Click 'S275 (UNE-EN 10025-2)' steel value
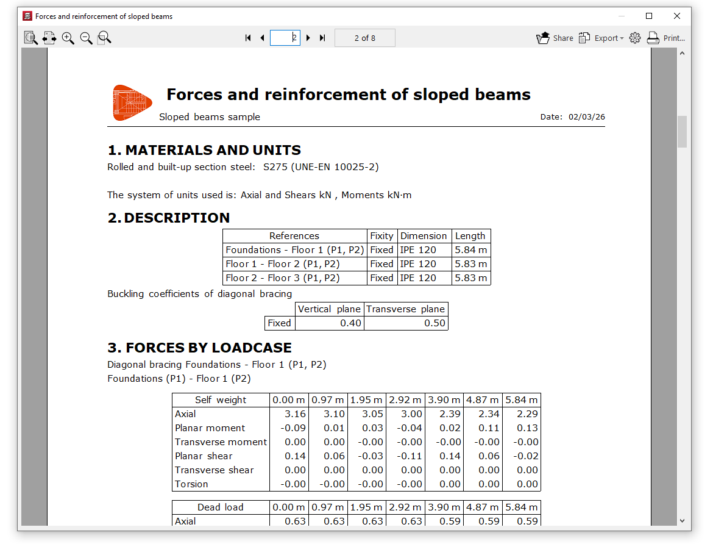The height and width of the screenshot is (544, 713). (321, 167)
